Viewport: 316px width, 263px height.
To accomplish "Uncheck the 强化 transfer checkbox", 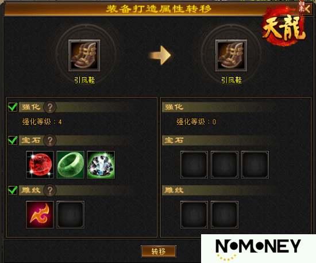I will tap(13, 107).
